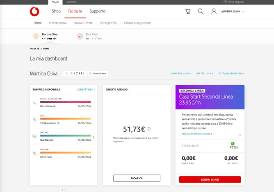Select the Rete Fissa line icon

click(x=80, y=36)
